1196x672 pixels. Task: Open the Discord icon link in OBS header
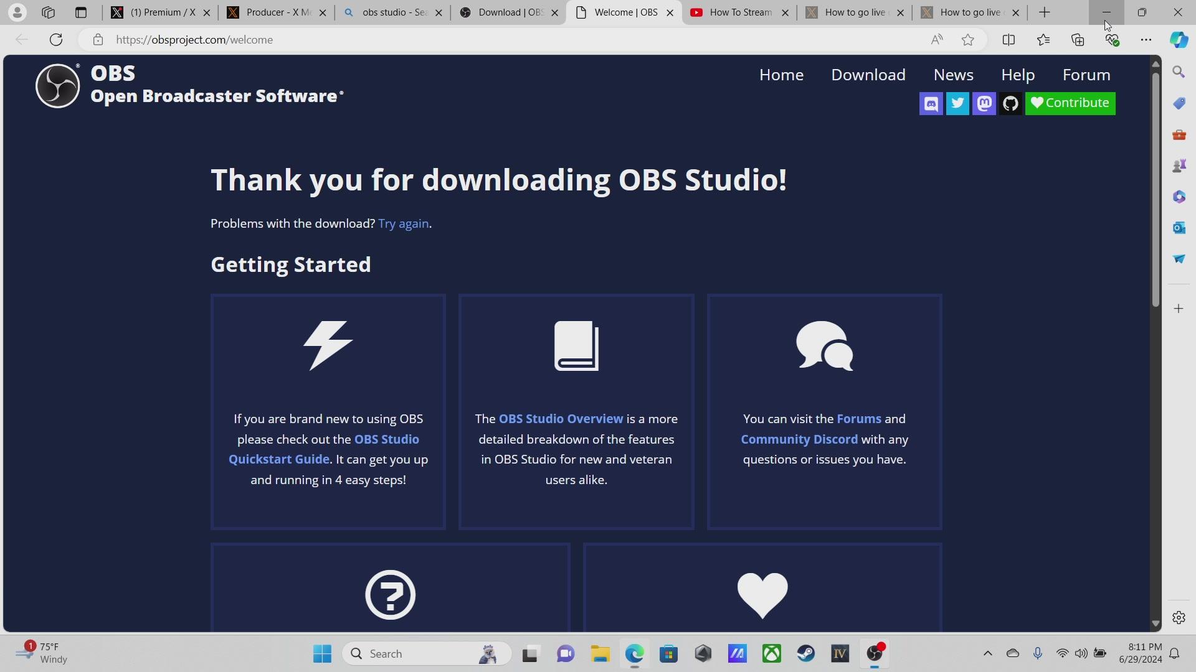[x=931, y=103]
